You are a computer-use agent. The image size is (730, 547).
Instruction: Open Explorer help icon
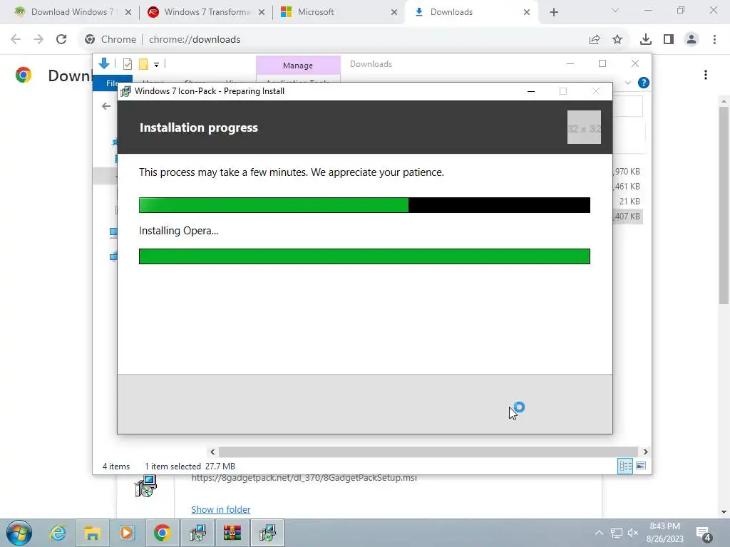coord(644,83)
